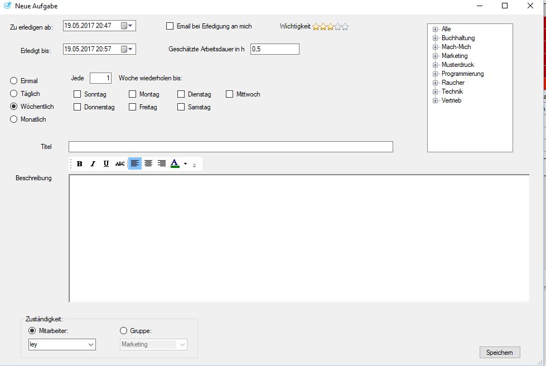Select Mitarbeiter responsibility radio button
Viewport: 546px width, 366px height.
pyautogui.click(x=32, y=331)
